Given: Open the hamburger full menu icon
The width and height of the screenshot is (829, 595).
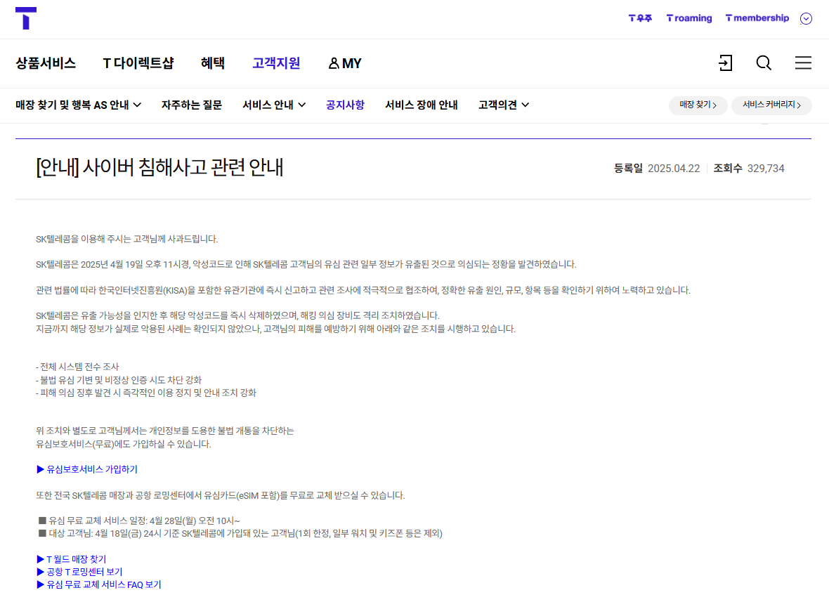Looking at the screenshot, I should point(803,63).
